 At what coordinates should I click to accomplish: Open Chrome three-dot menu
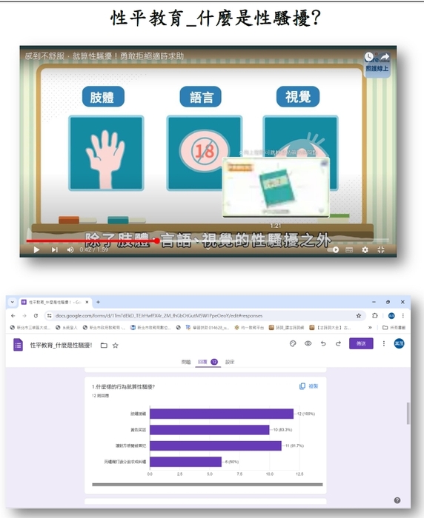coord(403,315)
